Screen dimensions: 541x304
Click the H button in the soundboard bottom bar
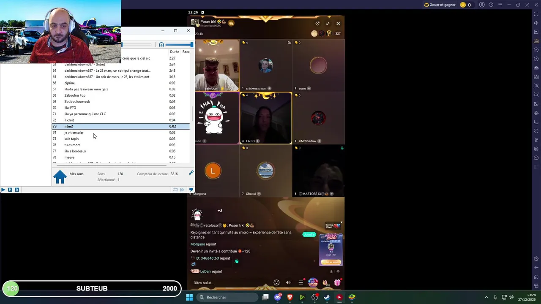[10, 190]
